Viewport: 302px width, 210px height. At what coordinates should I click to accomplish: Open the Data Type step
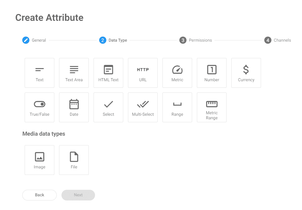(x=113, y=40)
